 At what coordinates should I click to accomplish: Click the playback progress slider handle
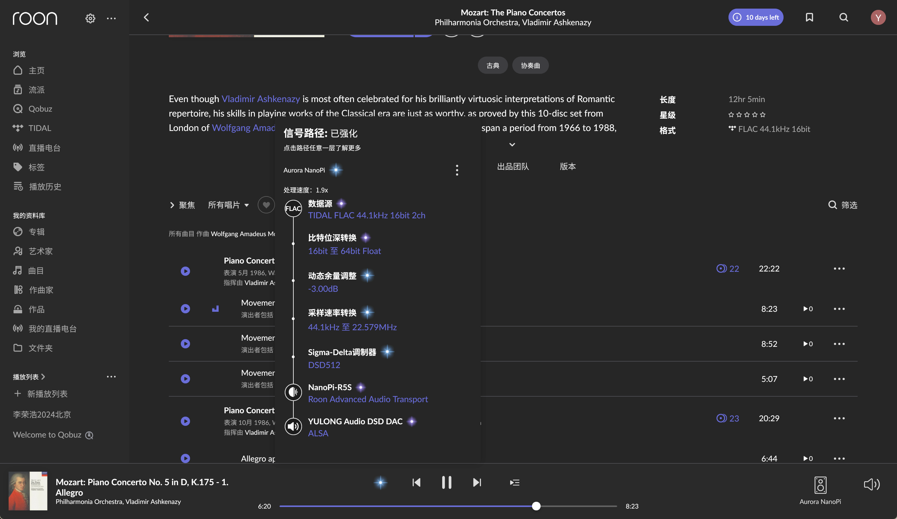coord(536,506)
